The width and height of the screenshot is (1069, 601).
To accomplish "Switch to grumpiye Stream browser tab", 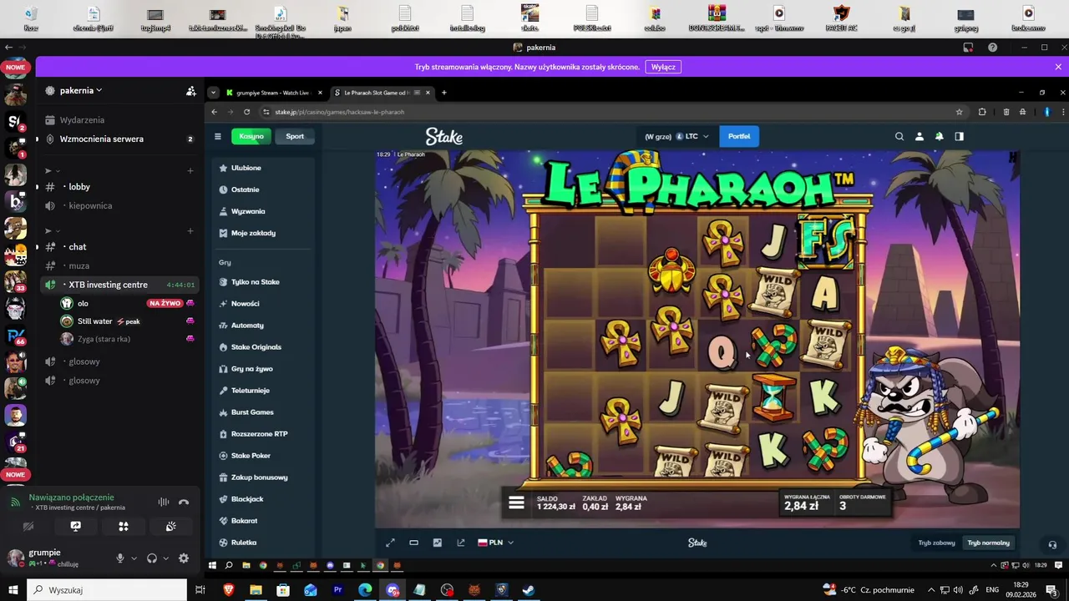I will click(274, 93).
